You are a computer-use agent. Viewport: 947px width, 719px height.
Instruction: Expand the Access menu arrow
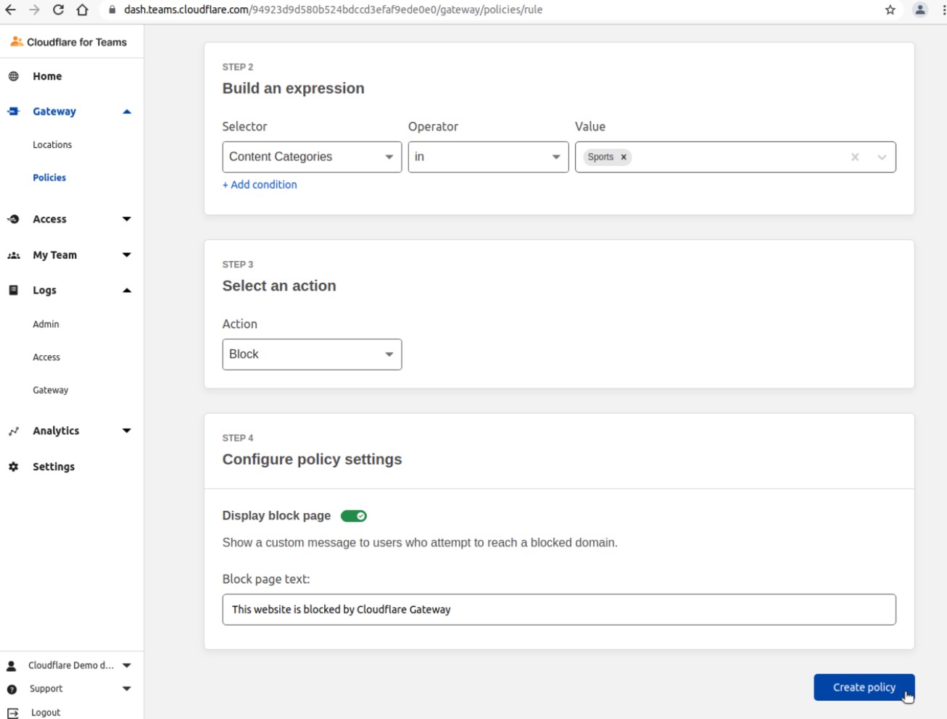click(x=127, y=219)
